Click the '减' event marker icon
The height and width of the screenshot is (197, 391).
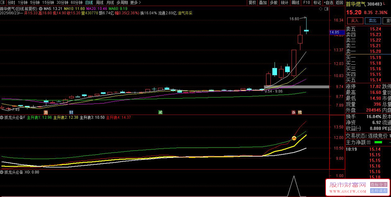(x=160, y=112)
